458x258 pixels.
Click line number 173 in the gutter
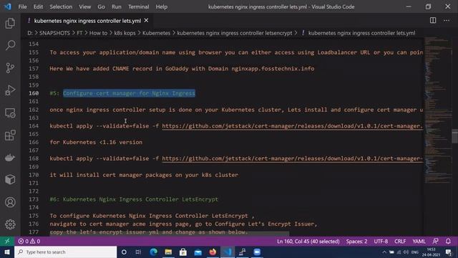[34, 199]
